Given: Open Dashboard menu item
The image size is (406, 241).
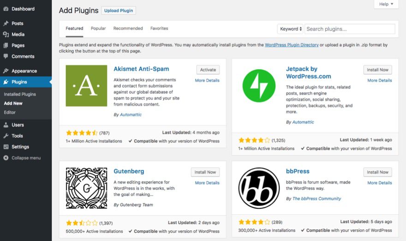Looking at the screenshot, I should pyautogui.click(x=23, y=9).
